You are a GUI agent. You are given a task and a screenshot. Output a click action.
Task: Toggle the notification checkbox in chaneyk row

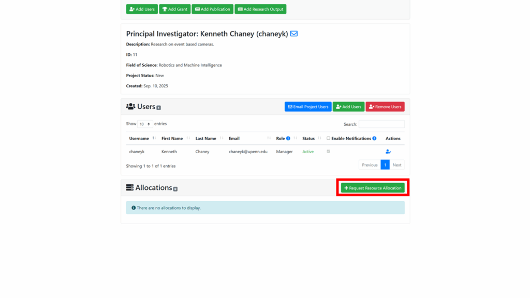[328, 152]
